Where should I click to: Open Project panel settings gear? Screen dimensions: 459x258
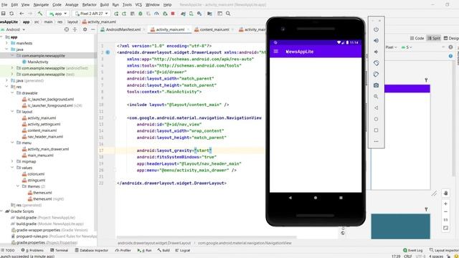click(x=85, y=29)
